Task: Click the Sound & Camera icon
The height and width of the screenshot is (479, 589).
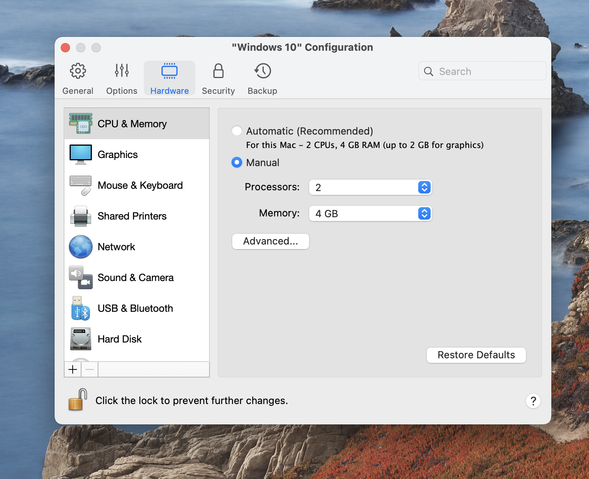Action: [x=81, y=278]
